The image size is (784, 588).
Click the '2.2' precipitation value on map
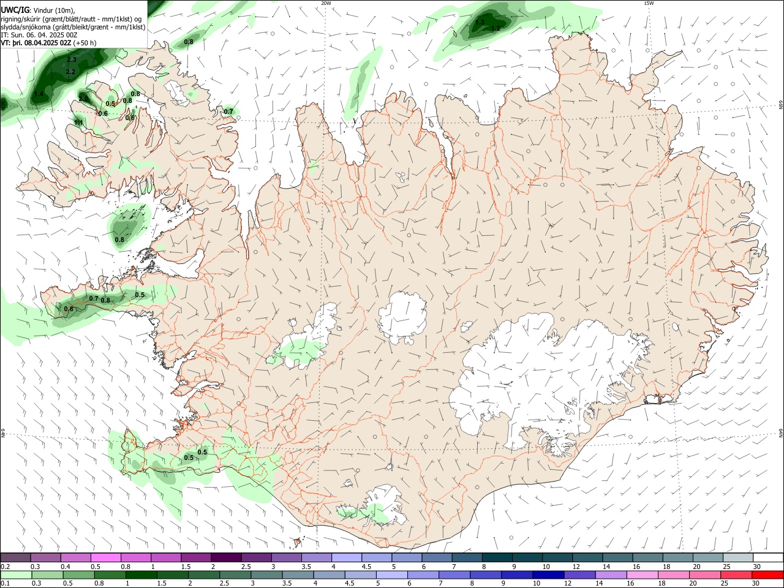70,72
